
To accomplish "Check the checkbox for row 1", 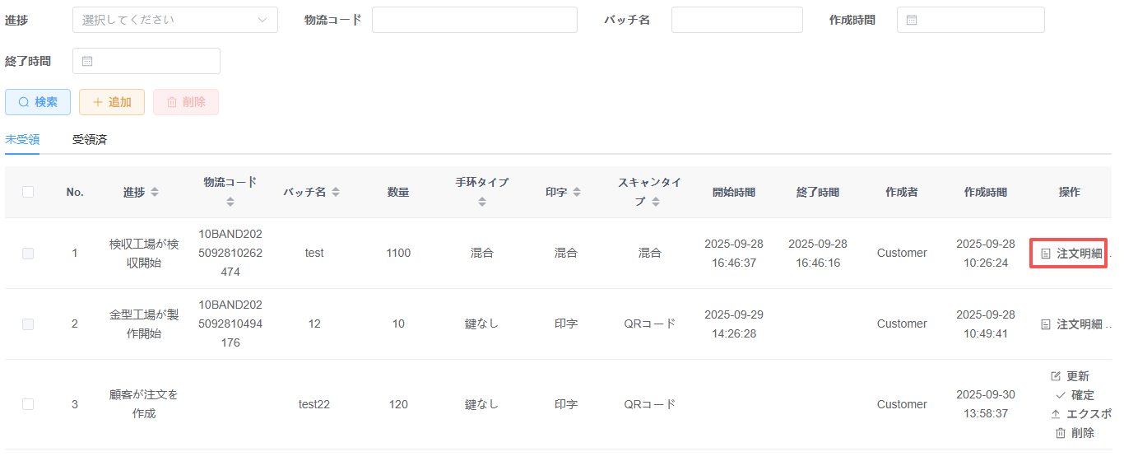I will coord(28,254).
